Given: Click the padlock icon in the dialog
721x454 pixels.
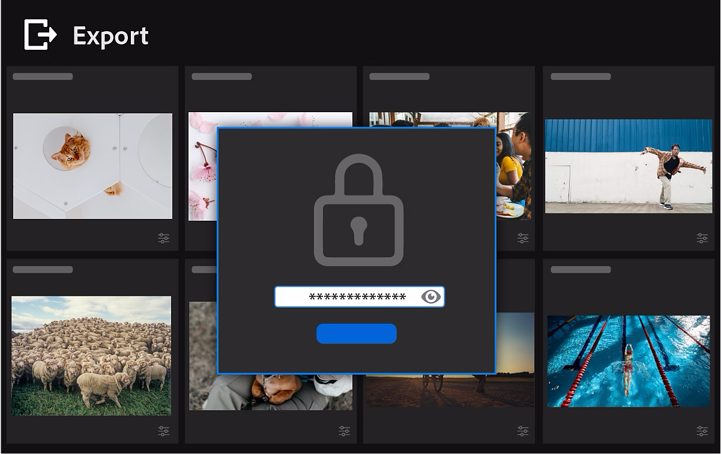Looking at the screenshot, I should 359,210.
